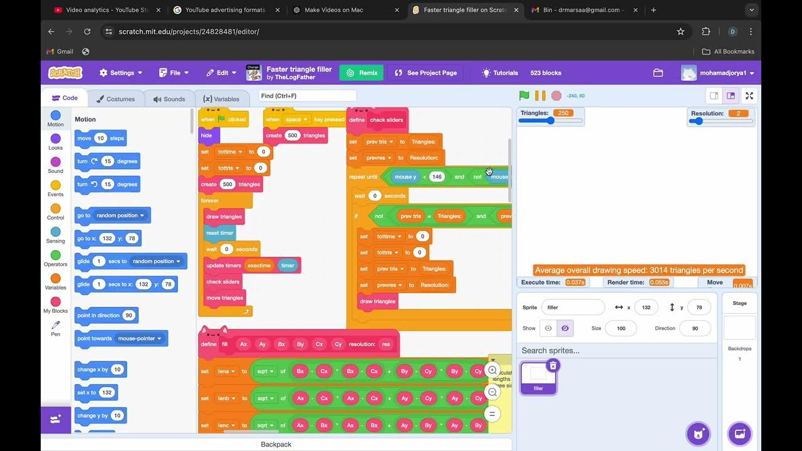The height and width of the screenshot is (451, 802).
Task: Open the Events block category
Action: [55, 189]
